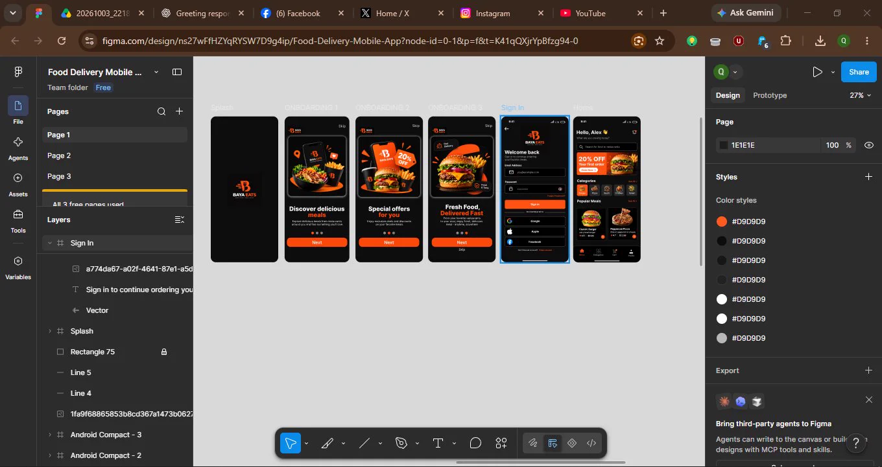Collapse the Sign In layer group

(50, 243)
